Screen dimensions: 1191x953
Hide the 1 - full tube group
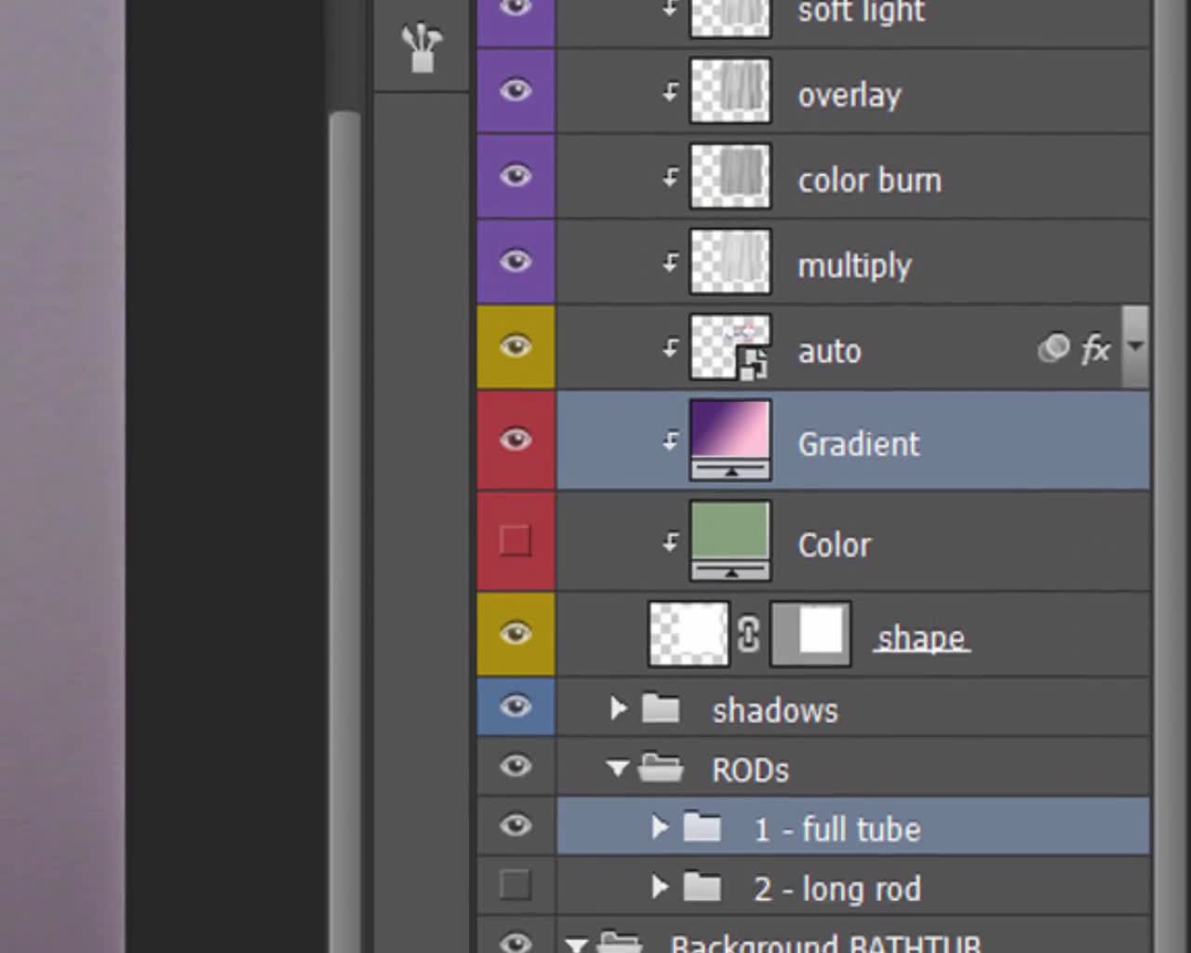515,825
